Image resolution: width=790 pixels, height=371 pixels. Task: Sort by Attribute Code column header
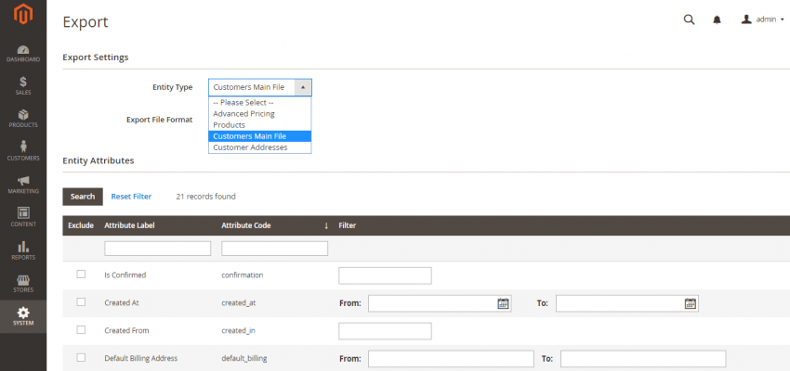[x=246, y=225]
